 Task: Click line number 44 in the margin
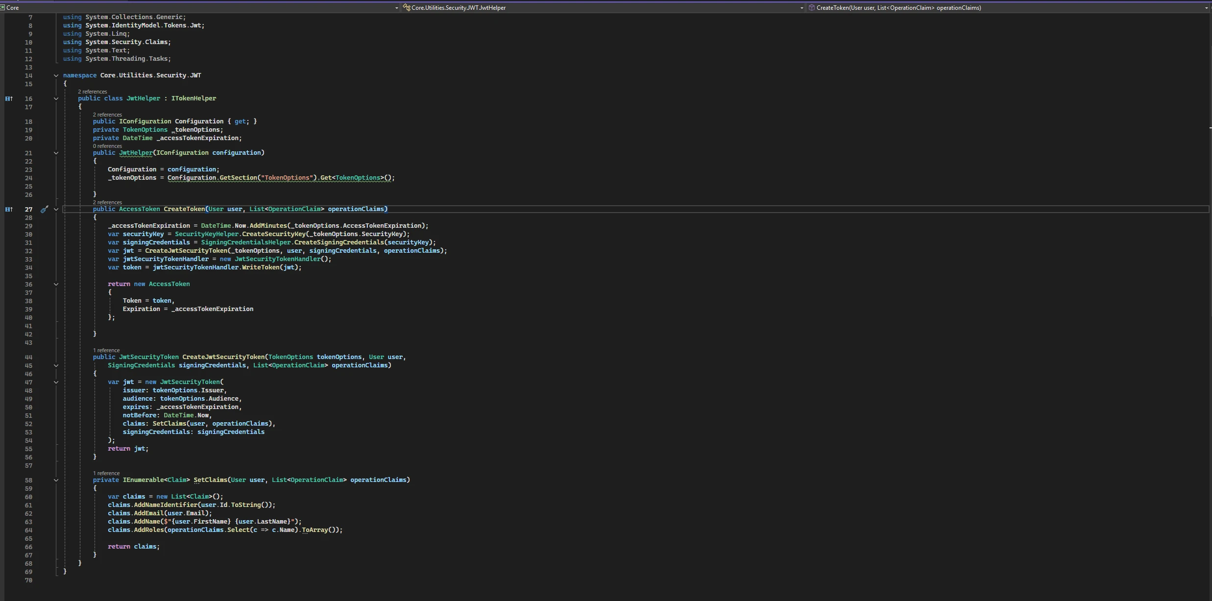(x=28, y=357)
